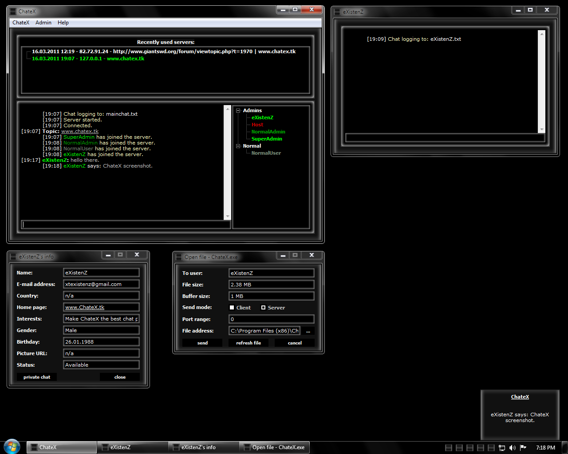This screenshot has height=454, width=568.
Task: Open the www.chatex.tk topic link in chat
Action: pos(80,131)
